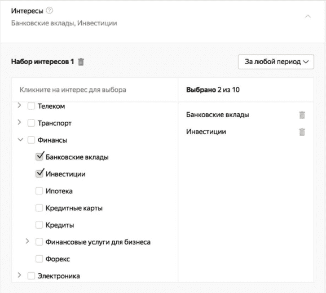Remove Банковские вклады from selected list

coord(302,115)
